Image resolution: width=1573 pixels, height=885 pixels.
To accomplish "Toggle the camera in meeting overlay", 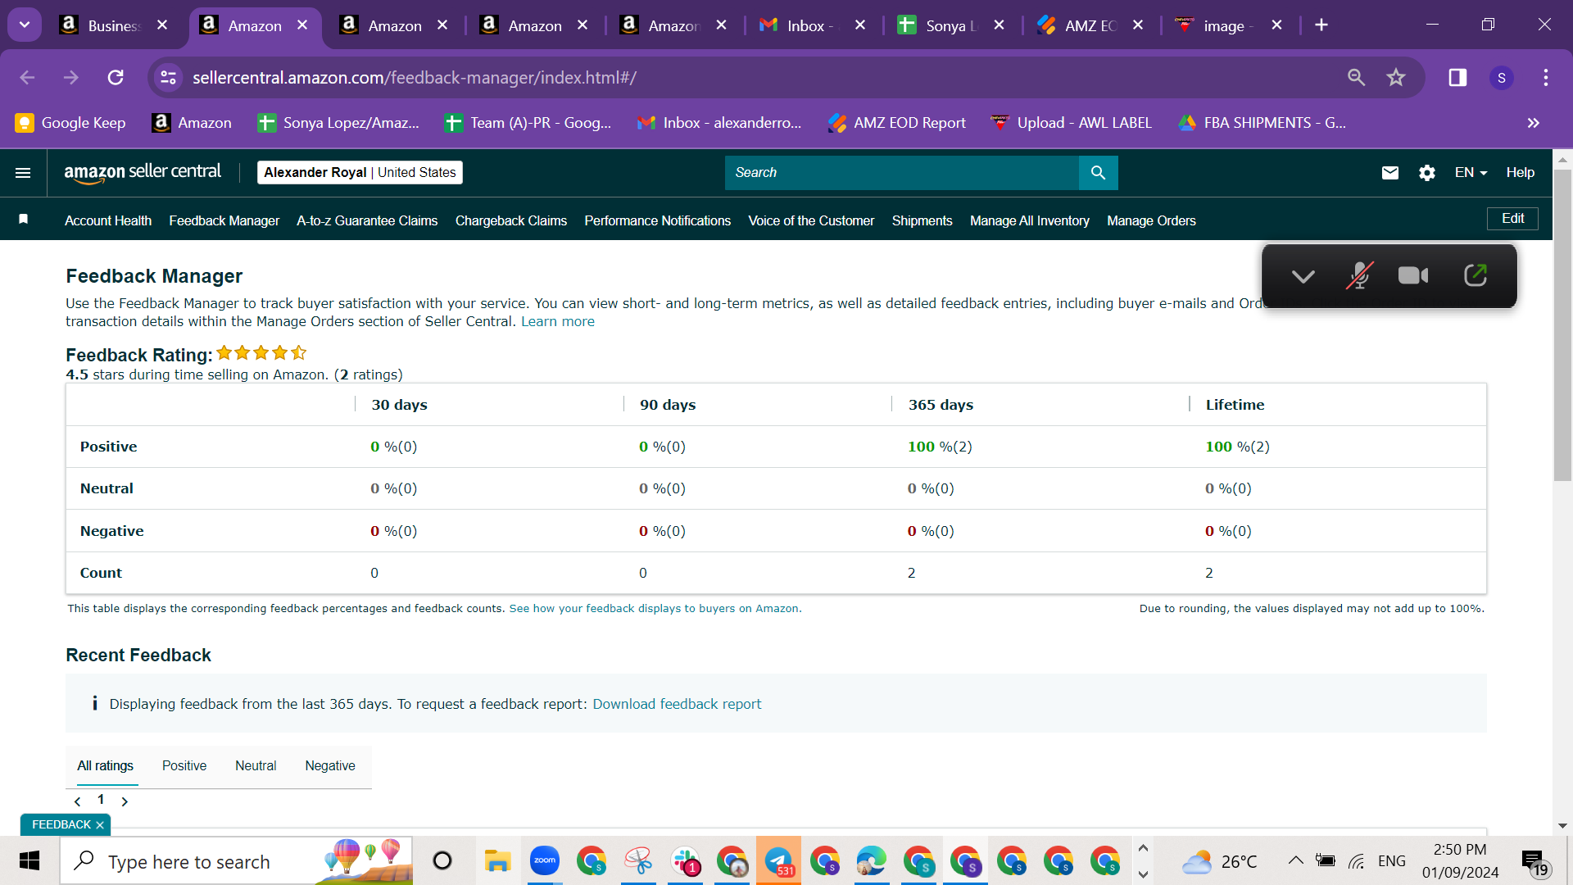I will click(x=1413, y=276).
